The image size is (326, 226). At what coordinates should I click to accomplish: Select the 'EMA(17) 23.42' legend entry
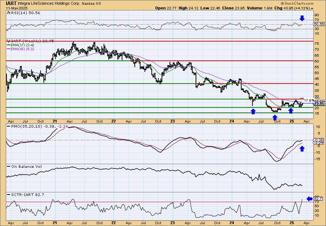[x=21, y=45]
